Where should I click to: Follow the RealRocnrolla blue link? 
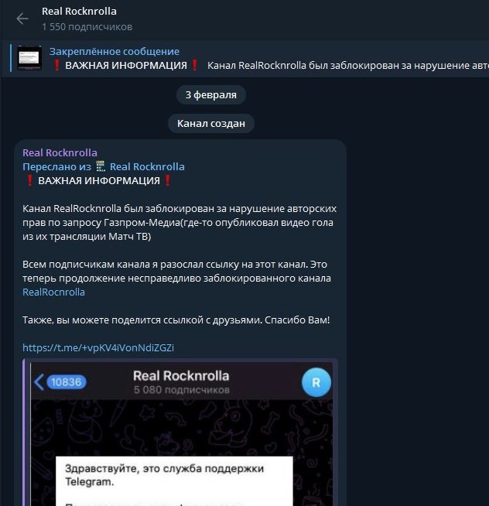tap(53, 292)
